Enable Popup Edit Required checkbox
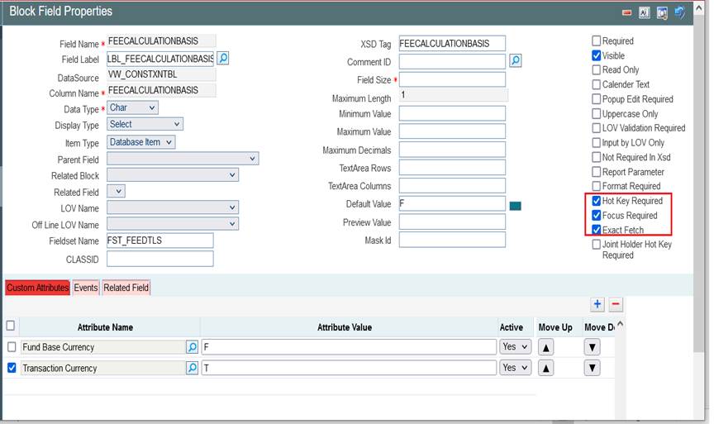 pyautogui.click(x=596, y=99)
